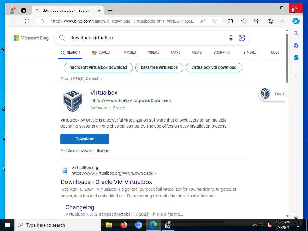The image size is (308, 231).
Task: Open the Microsoft 365 sidebar icon
Action: coord(296,46)
